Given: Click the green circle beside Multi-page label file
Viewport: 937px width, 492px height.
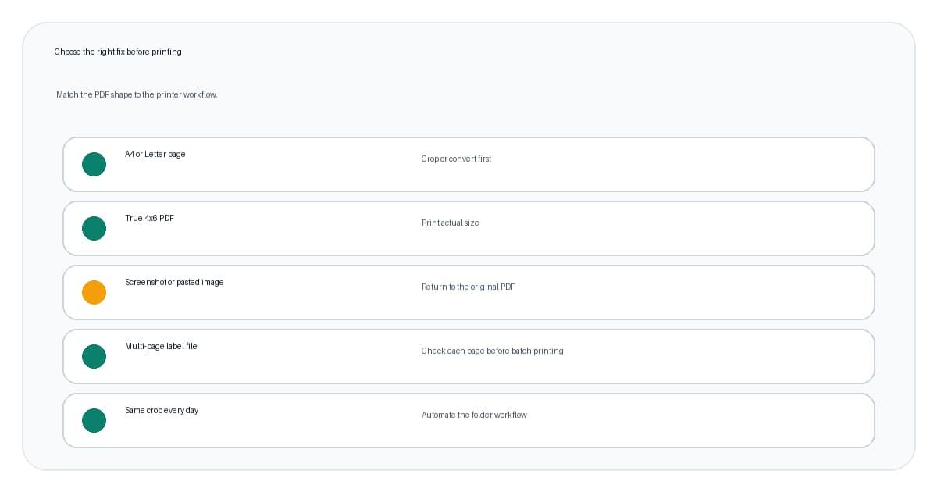Looking at the screenshot, I should 94,357.
